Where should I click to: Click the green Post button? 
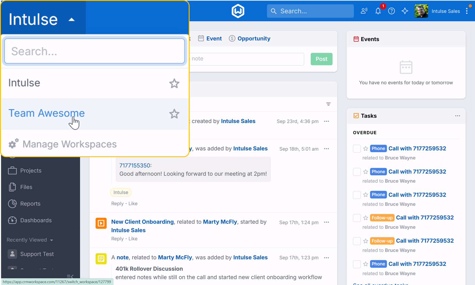[321, 59]
